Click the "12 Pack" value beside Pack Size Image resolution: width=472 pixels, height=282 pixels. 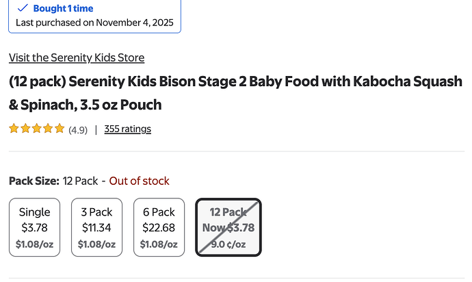[81, 181]
